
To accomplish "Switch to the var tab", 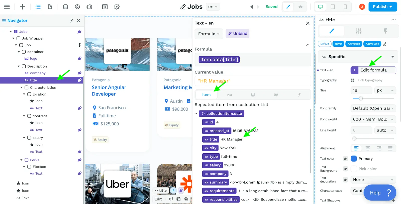I will (x=230, y=95).
